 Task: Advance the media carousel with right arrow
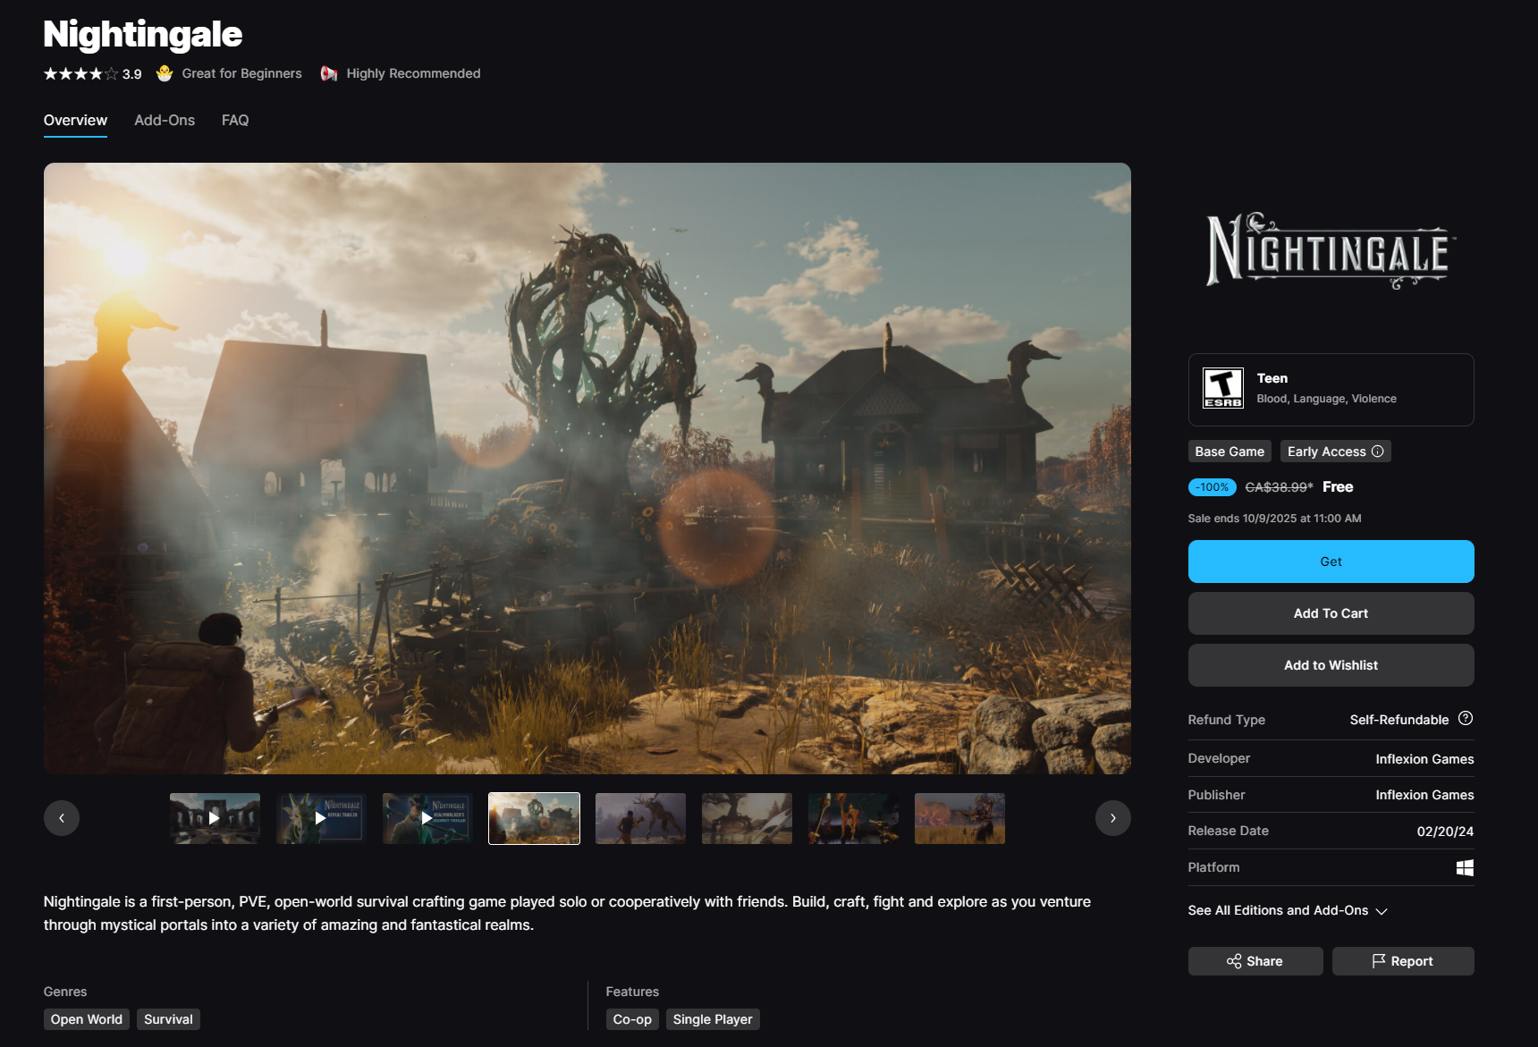1112,817
